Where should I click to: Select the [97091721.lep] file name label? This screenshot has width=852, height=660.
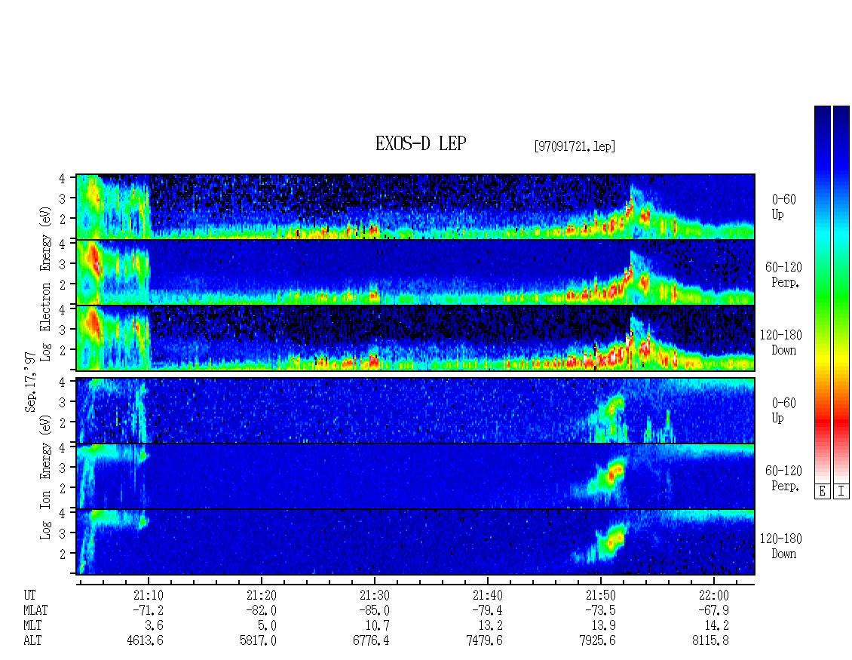pyautogui.click(x=575, y=146)
